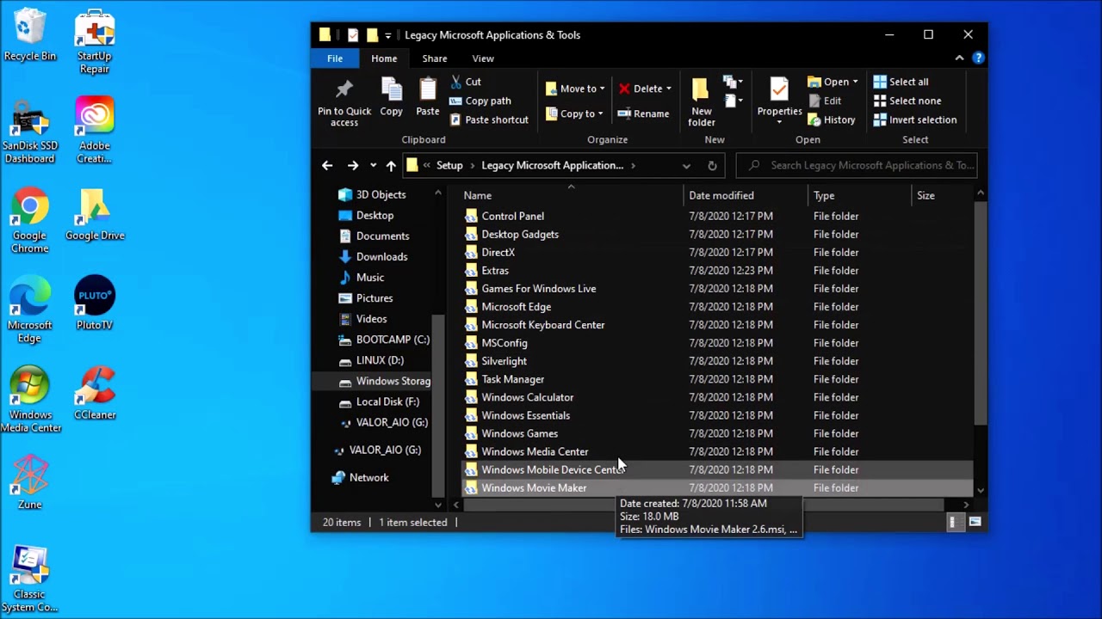
Task: Click the Edit command in Open group
Action: [824, 101]
